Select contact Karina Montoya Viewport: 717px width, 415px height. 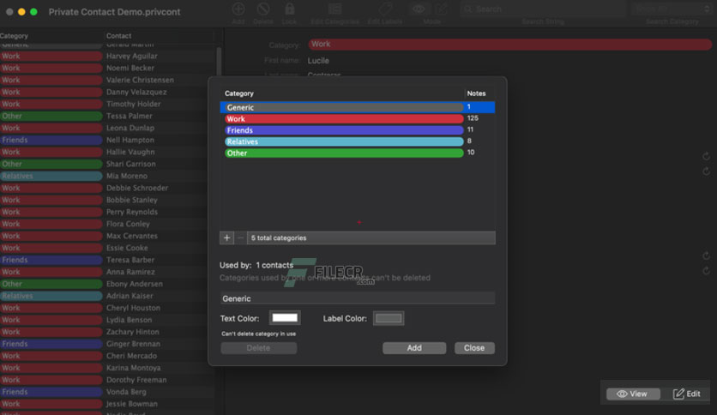133,368
